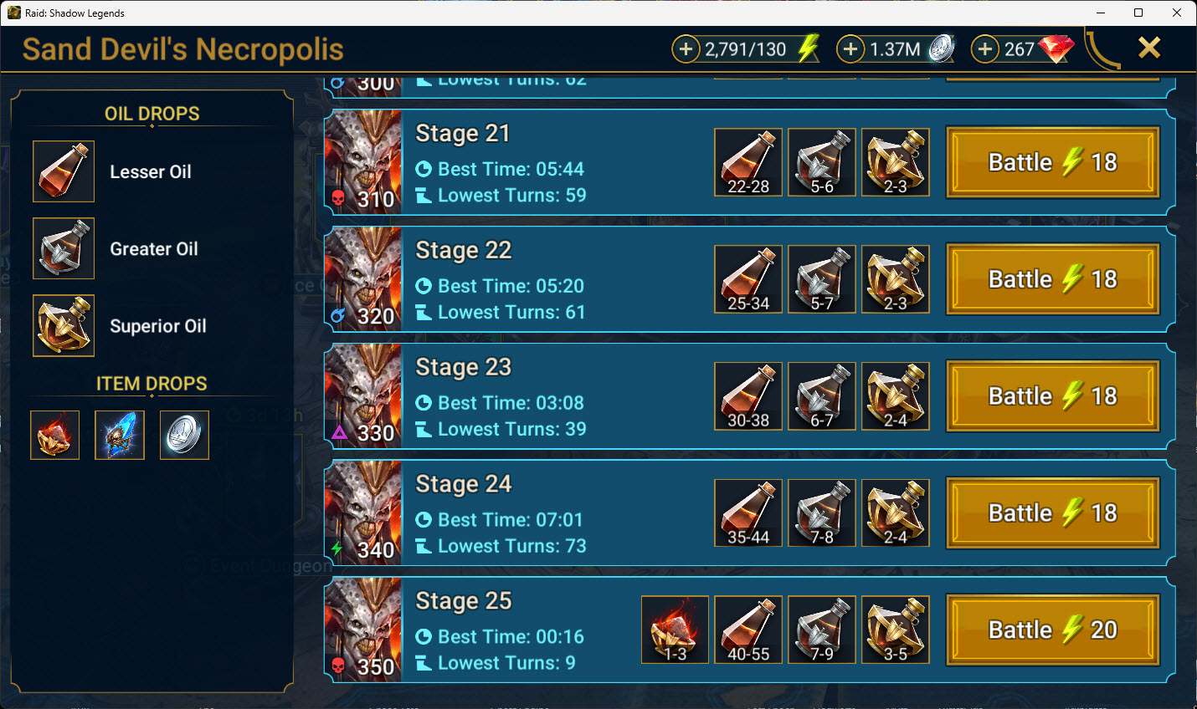Click Stage 23 superior oil reward 2-4
This screenshot has width=1197, height=709.
pos(896,396)
